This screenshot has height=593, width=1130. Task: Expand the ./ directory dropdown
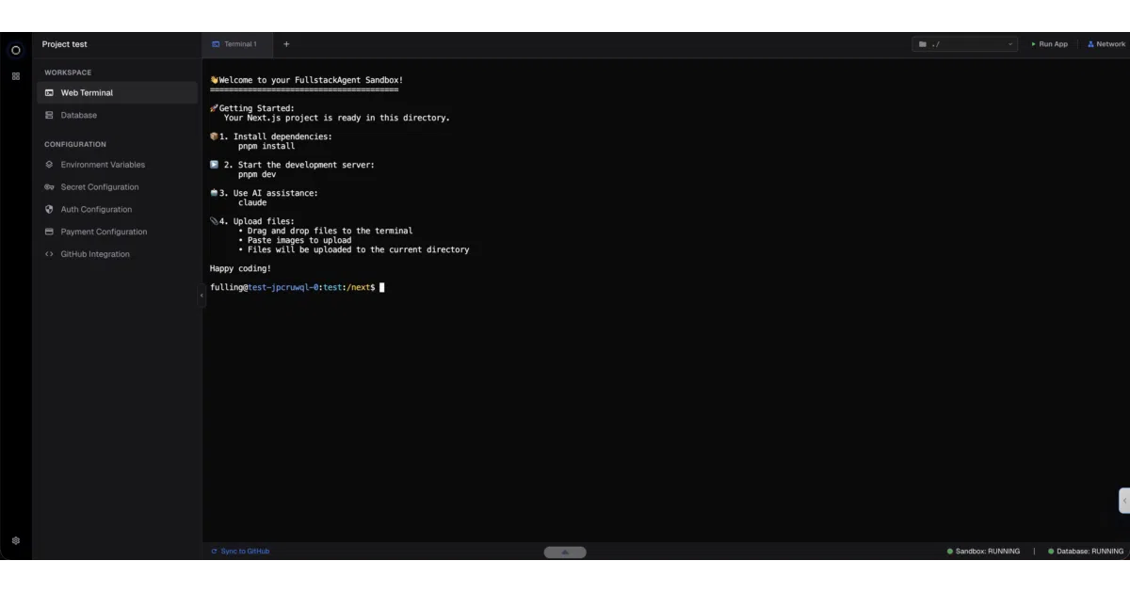pyautogui.click(x=965, y=44)
